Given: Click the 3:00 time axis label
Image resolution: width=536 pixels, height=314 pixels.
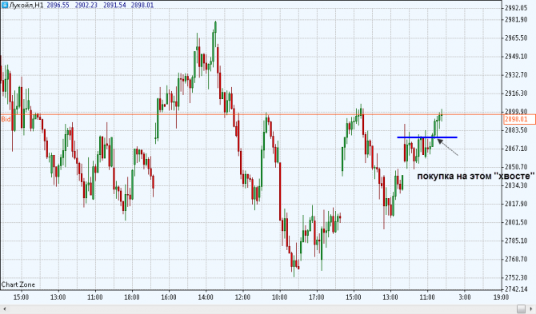Looking at the screenshot, I should pos(465,297).
